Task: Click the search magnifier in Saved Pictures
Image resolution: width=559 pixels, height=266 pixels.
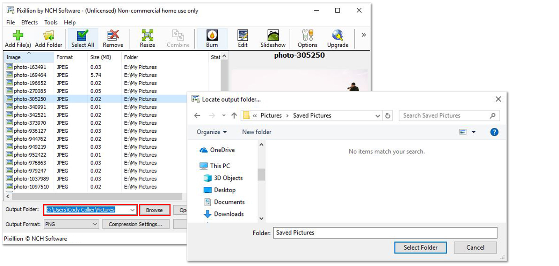Action: pyautogui.click(x=493, y=116)
